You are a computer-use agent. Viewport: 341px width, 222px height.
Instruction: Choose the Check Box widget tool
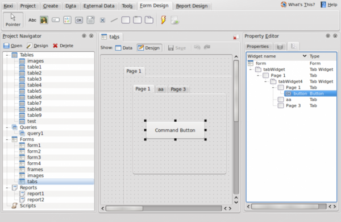pyautogui.click(x=102, y=20)
